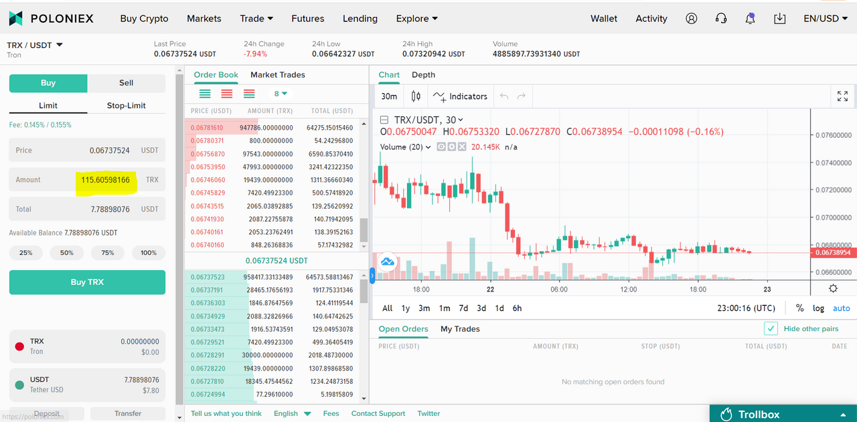Open the candlestick chart style selector
857x422 pixels.
(416, 96)
